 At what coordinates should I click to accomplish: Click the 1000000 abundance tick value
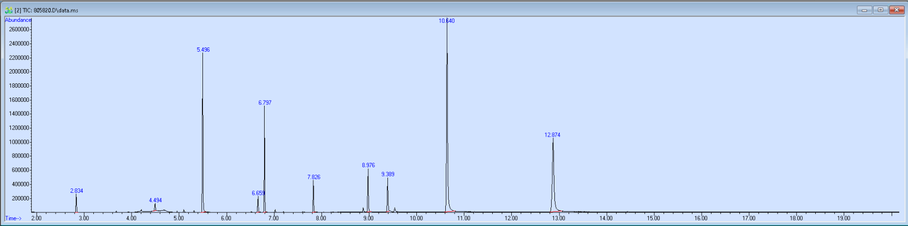(x=19, y=142)
